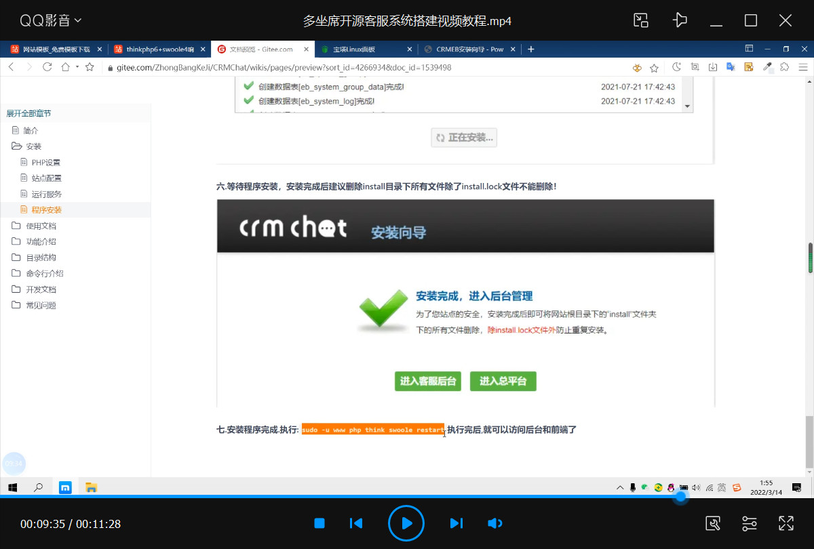
Task: Mute the player volume speaker icon
Action: (x=495, y=523)
